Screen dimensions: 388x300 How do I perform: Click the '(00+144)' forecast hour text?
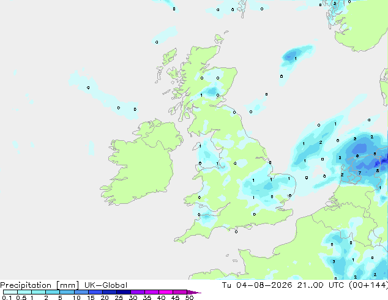[368, 285]
